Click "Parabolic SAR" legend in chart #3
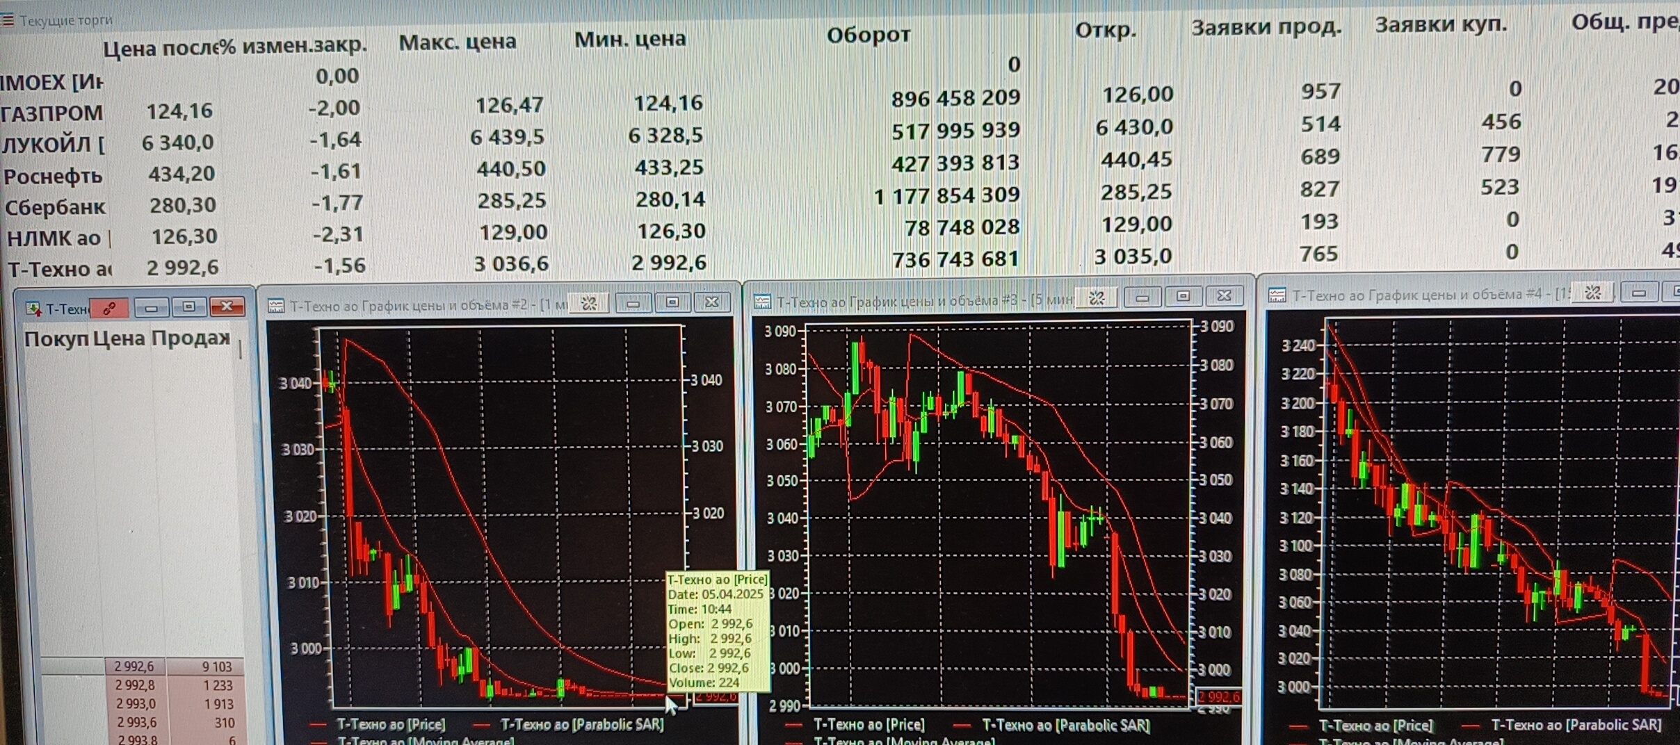Viewport: 1680px width, 745px height. pyautogui.click(x=1066, y=725)
